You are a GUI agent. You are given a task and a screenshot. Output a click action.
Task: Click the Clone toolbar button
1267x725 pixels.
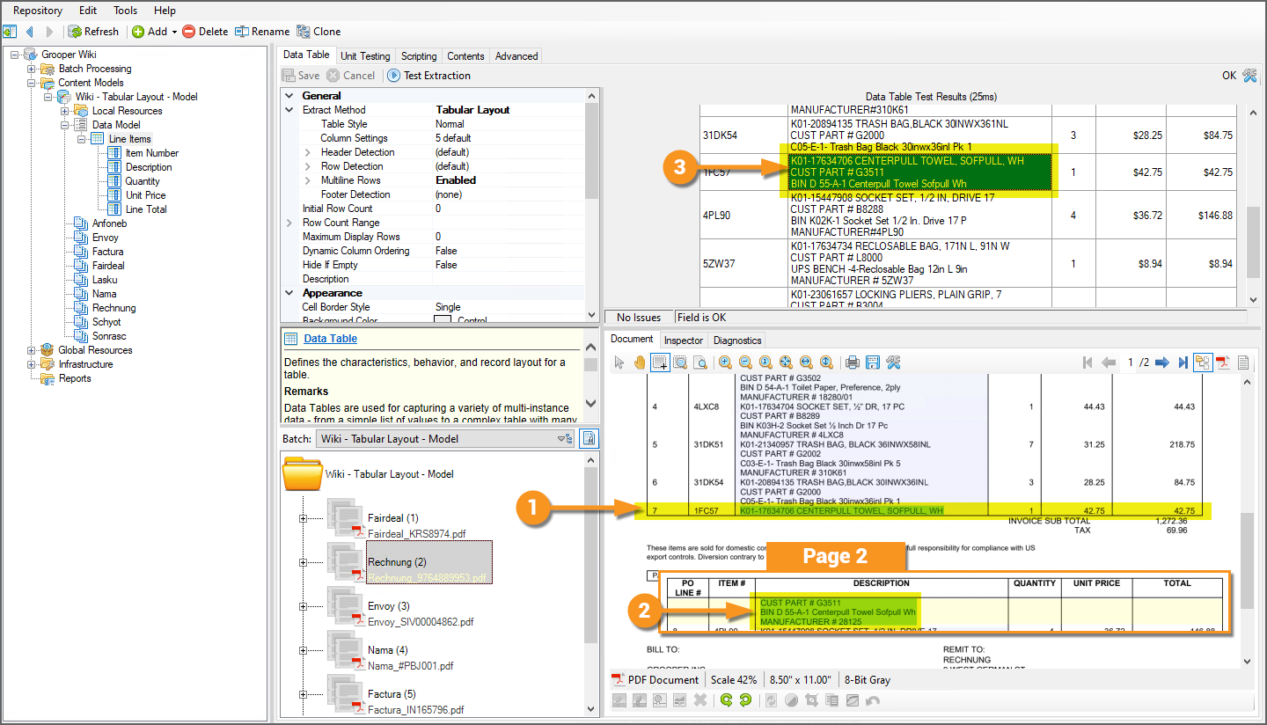coord(319,32)
